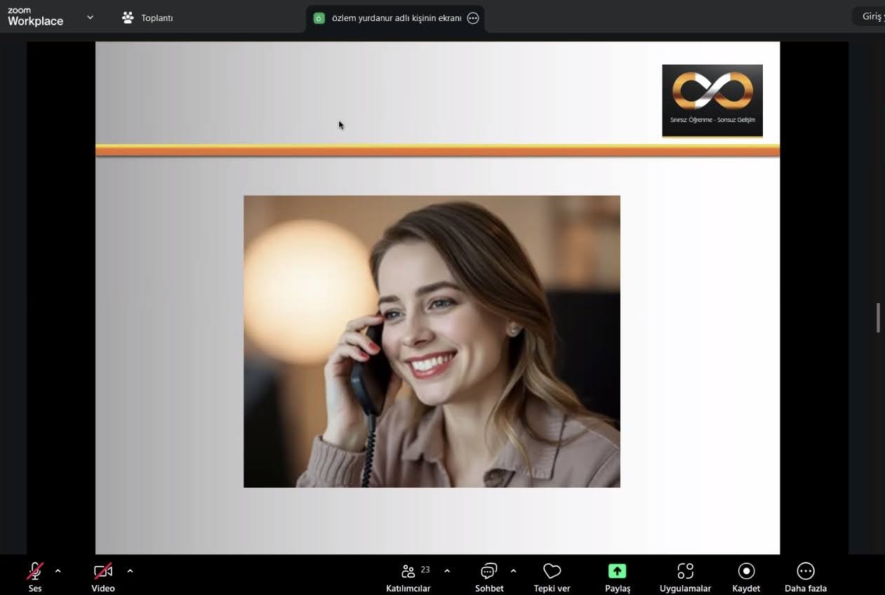This screenshot has height=595, width=885.
Task: Click the Giriş button at top right
Action: [871, 16]
